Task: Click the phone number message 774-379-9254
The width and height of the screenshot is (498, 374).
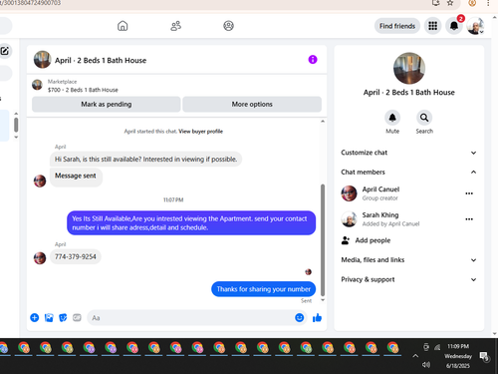Action: (76, 256)
